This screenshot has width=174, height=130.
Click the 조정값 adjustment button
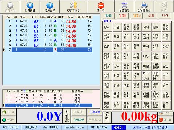point(67,116)
